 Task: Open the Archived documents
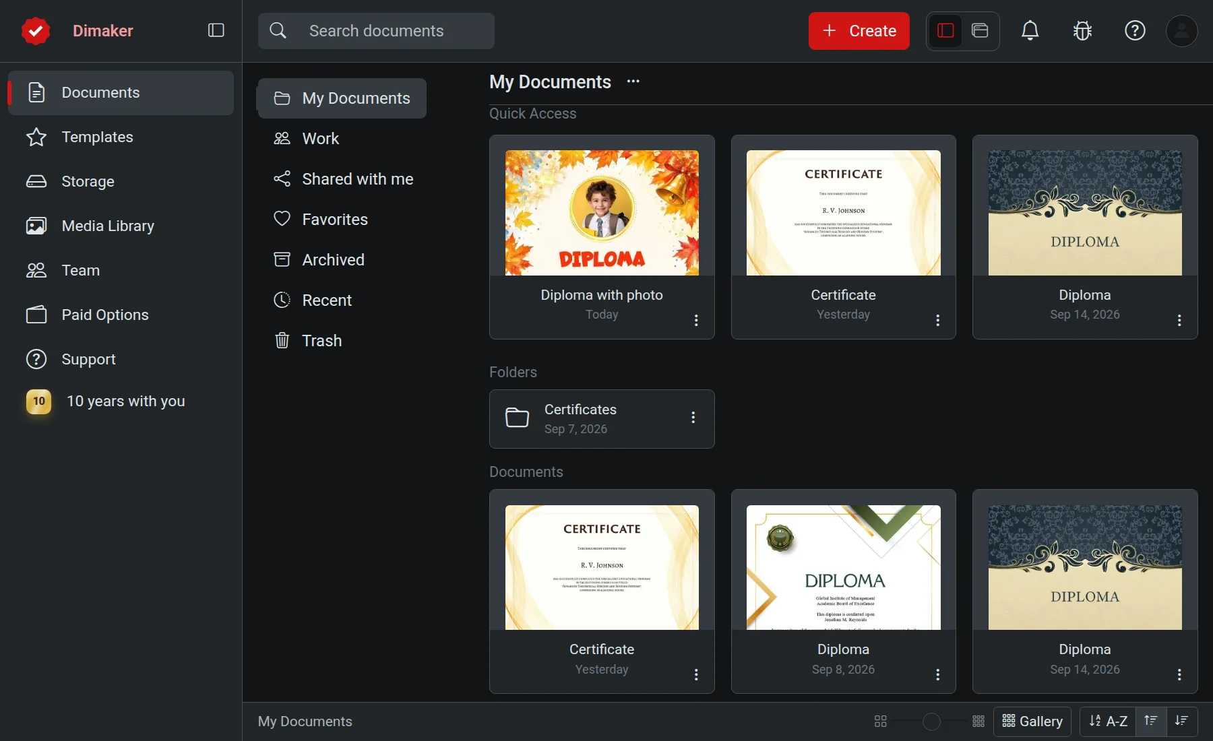342,260
